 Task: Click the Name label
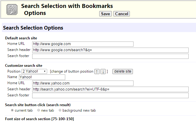point(12,77)
